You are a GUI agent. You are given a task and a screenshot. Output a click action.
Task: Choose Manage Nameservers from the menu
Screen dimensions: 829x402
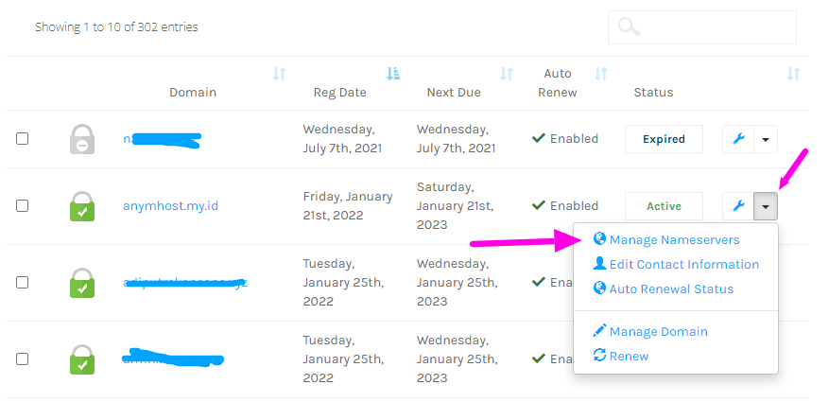coord(674,240)
